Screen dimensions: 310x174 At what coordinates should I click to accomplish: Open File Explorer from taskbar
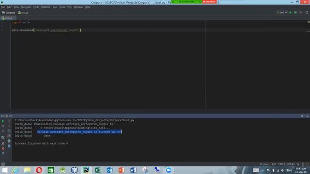pyautogui.click(x=27, y=170)
